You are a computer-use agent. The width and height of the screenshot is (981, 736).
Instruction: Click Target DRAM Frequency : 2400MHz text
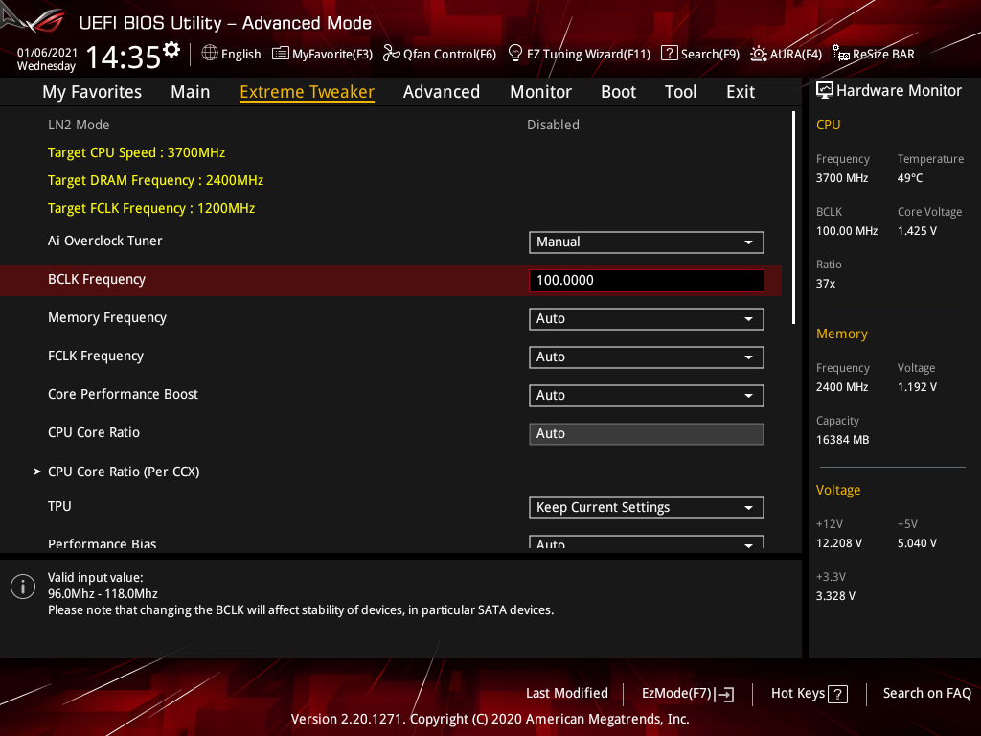156,180
